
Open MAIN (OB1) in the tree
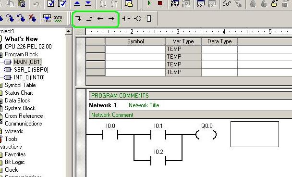click(x=28, y=62)
